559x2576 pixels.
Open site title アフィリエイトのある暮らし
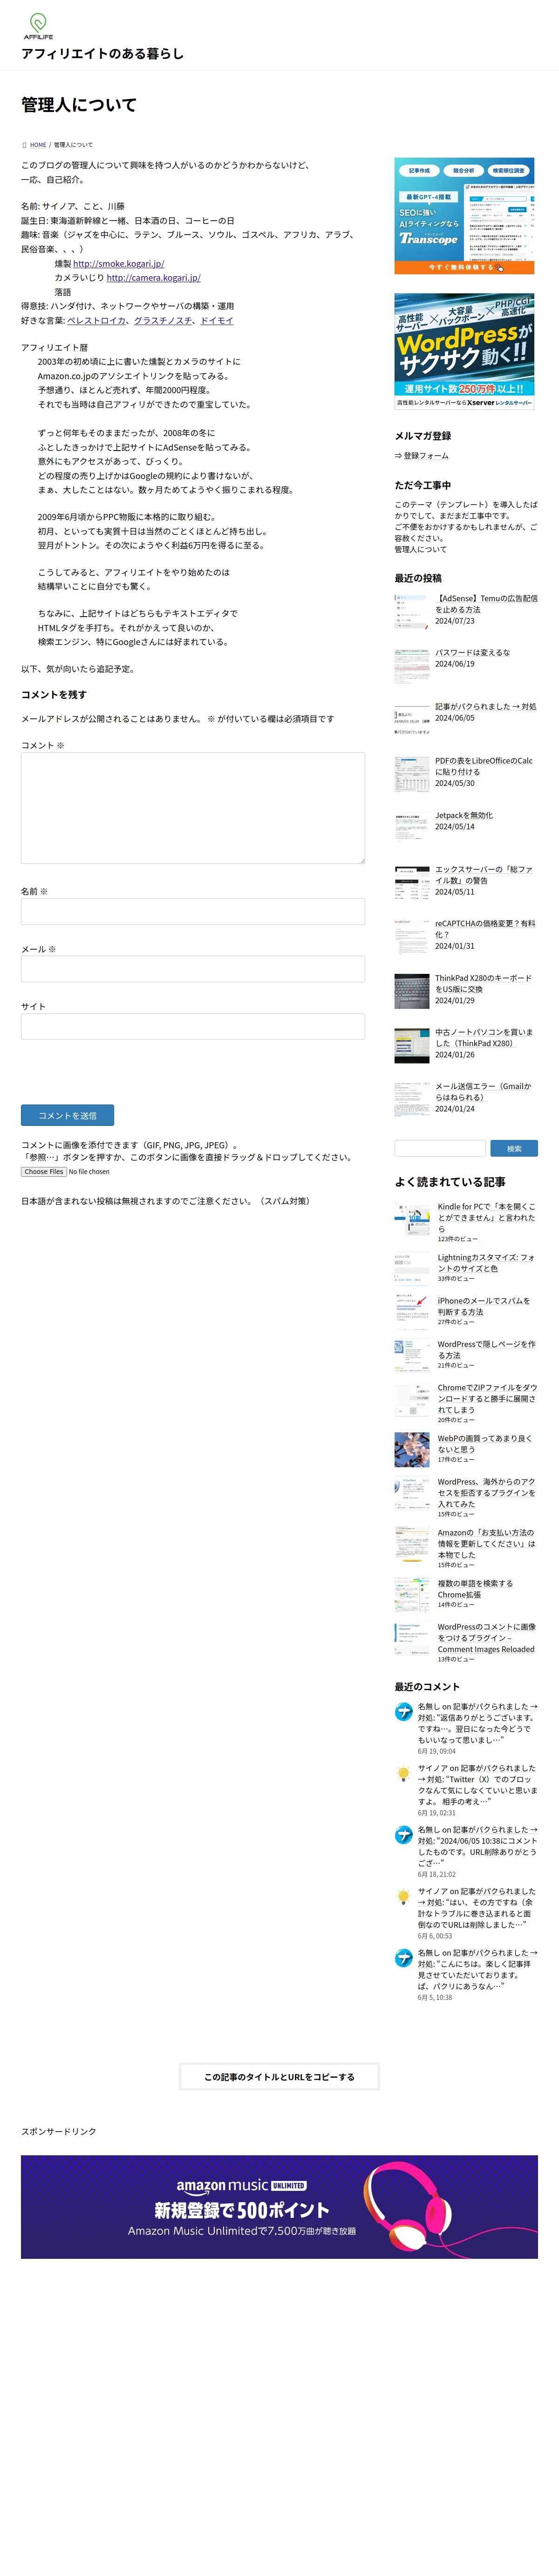(x=103, y=54)
